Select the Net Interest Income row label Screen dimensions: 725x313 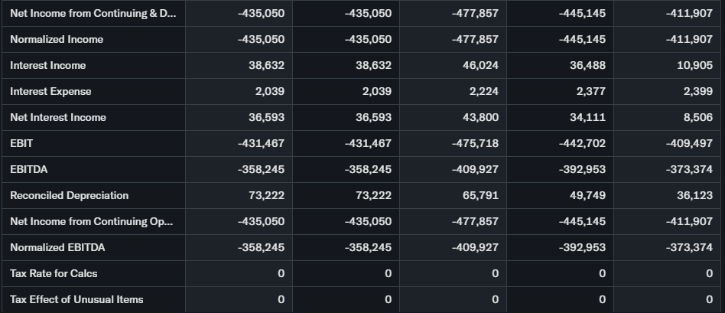(x=58, y=118)
